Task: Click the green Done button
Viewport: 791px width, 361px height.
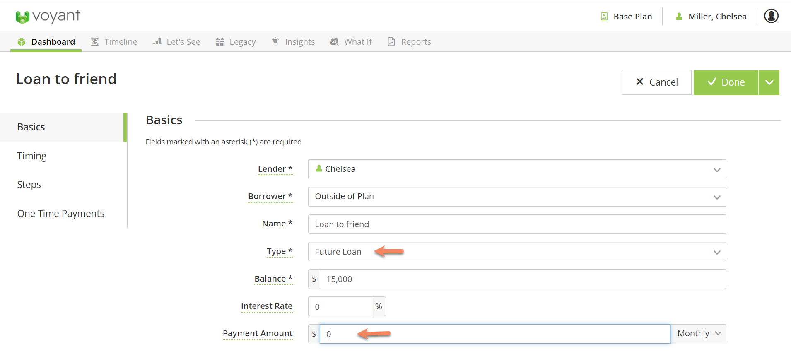Action: tap(726, 82)
